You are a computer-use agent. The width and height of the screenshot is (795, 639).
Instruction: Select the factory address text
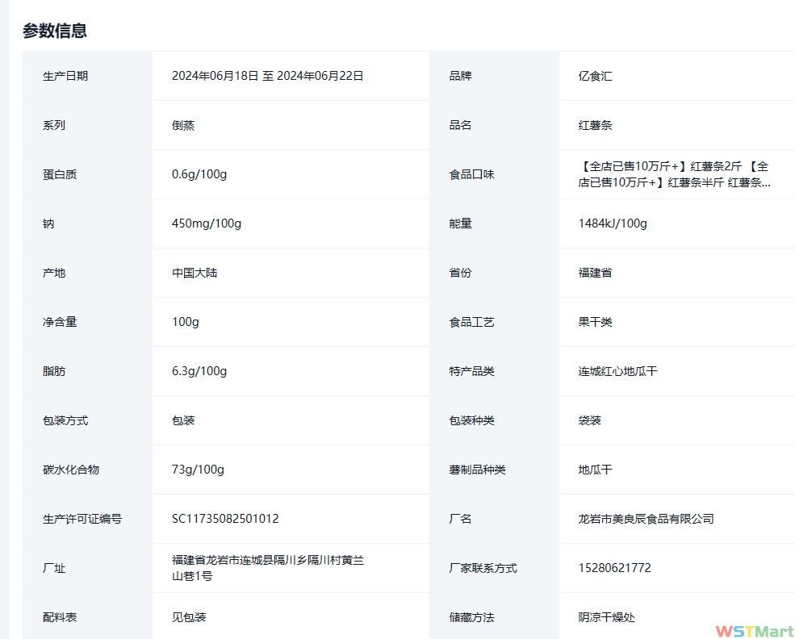pyautogui.click(x=267, y=568)
